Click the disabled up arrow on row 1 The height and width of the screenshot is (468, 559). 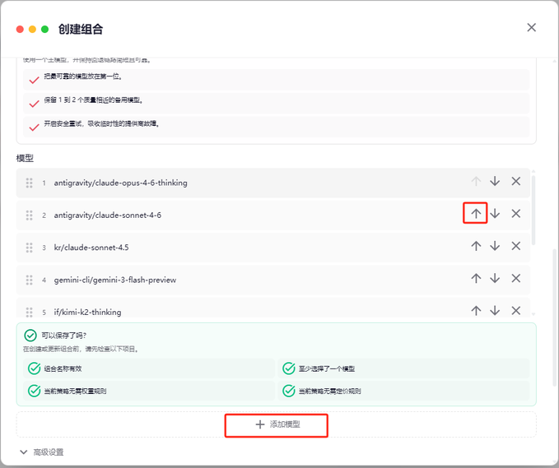pyautogui.click(x=476, y=181)
